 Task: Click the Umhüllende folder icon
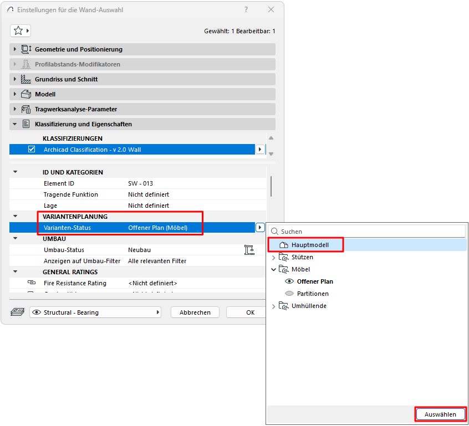[x=283, y=306]
